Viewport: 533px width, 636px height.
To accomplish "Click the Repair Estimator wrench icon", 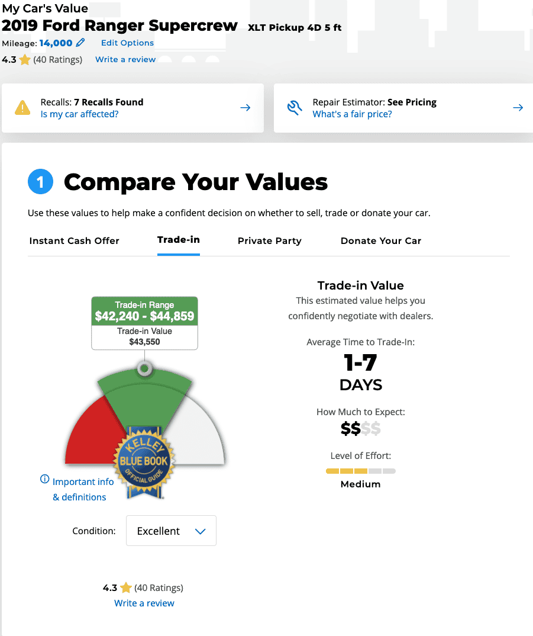I will [x=295, y=108].
